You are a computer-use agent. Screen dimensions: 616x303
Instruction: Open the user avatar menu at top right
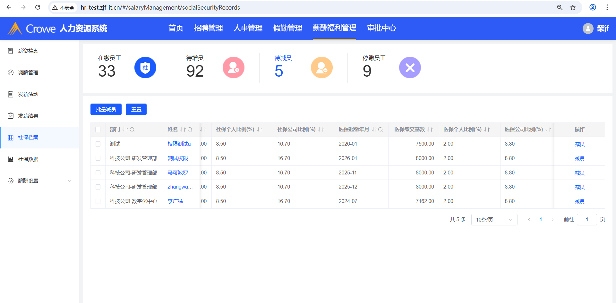[588, 29]
